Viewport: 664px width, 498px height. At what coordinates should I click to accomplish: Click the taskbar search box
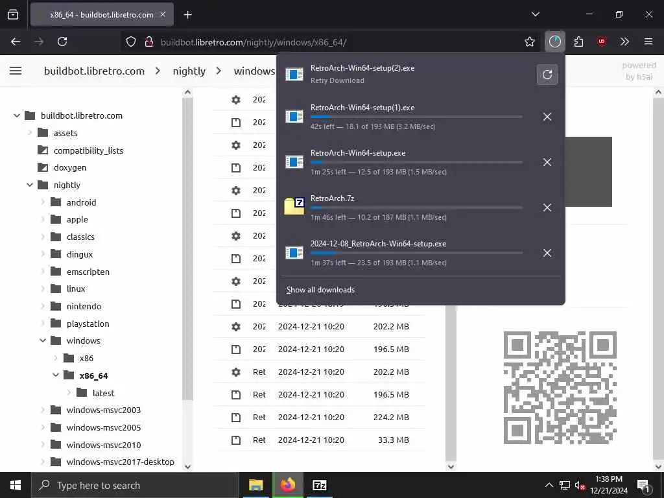coord(135,485)
